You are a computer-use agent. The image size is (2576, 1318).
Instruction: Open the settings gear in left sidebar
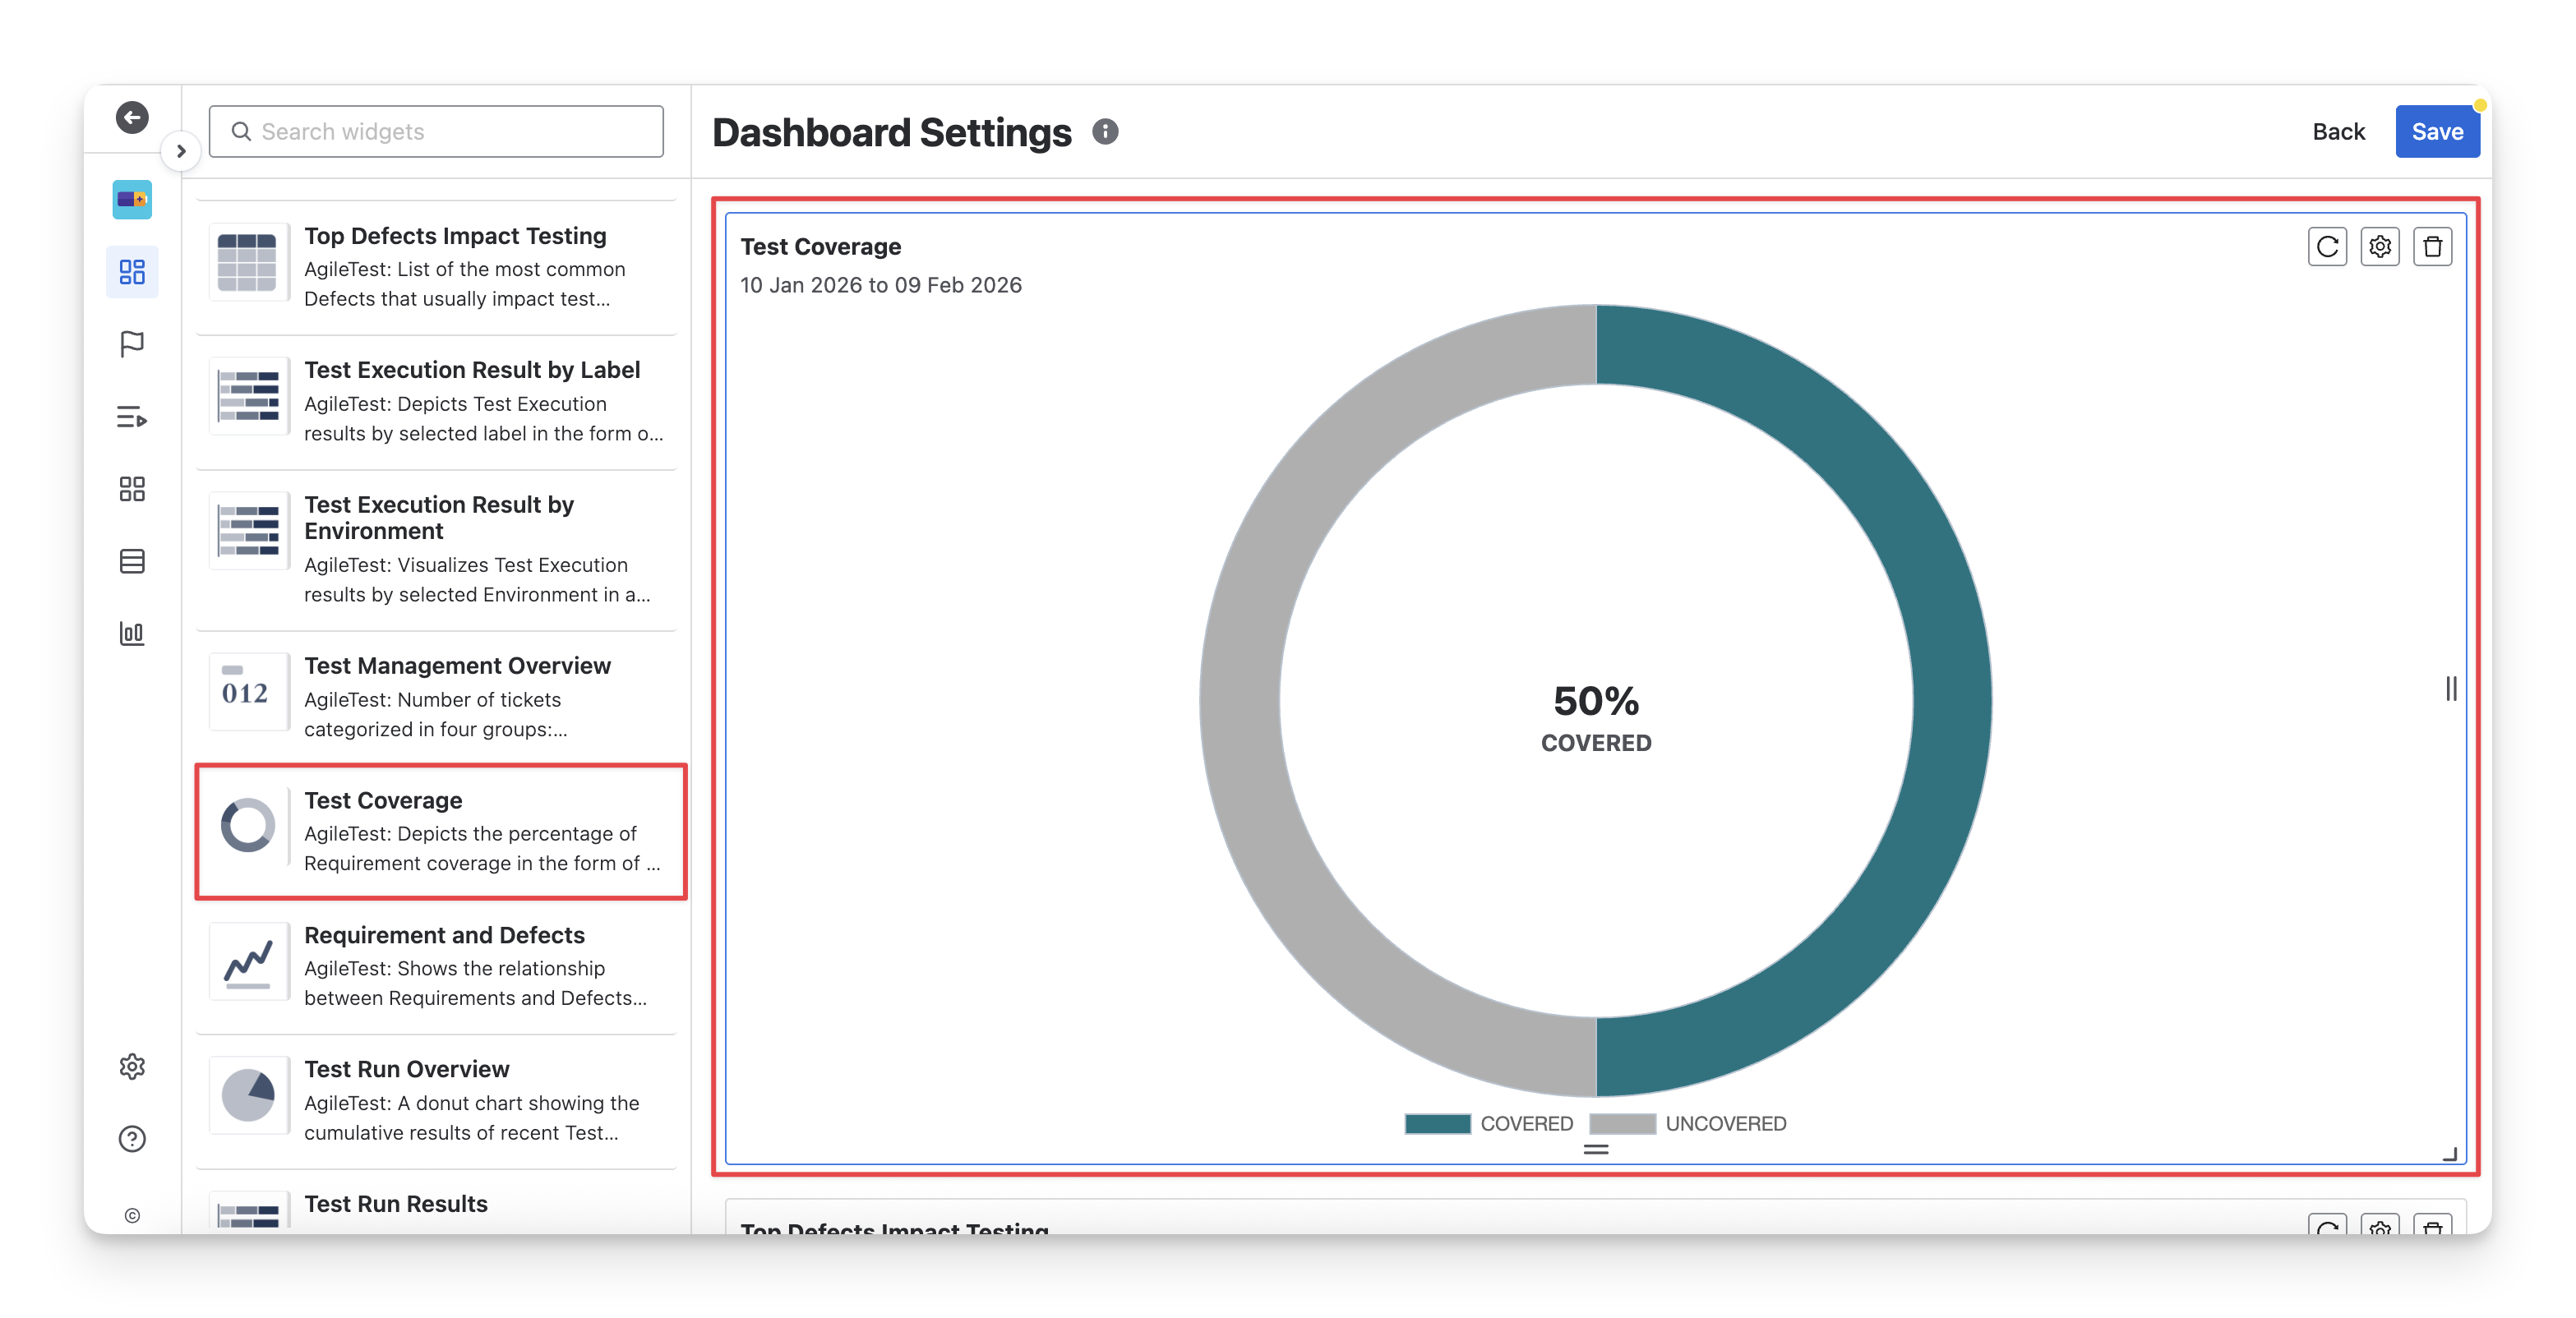pyautogui.click(x=132, y=1067)
